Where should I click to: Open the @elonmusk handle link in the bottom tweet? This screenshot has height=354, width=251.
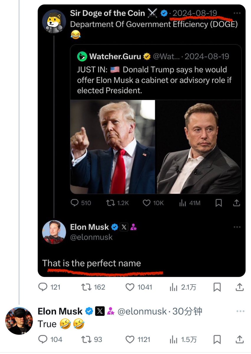(142, 312)
